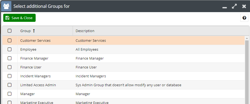Minimize the Select additional Groups dialog

[225, 8]
